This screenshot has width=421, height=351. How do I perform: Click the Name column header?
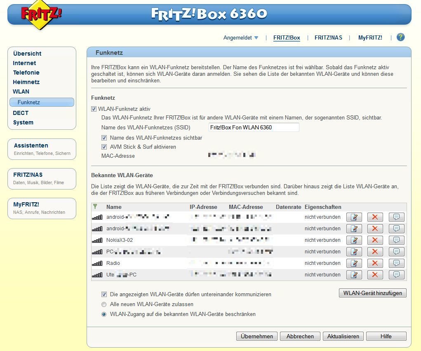coord(114,207)
